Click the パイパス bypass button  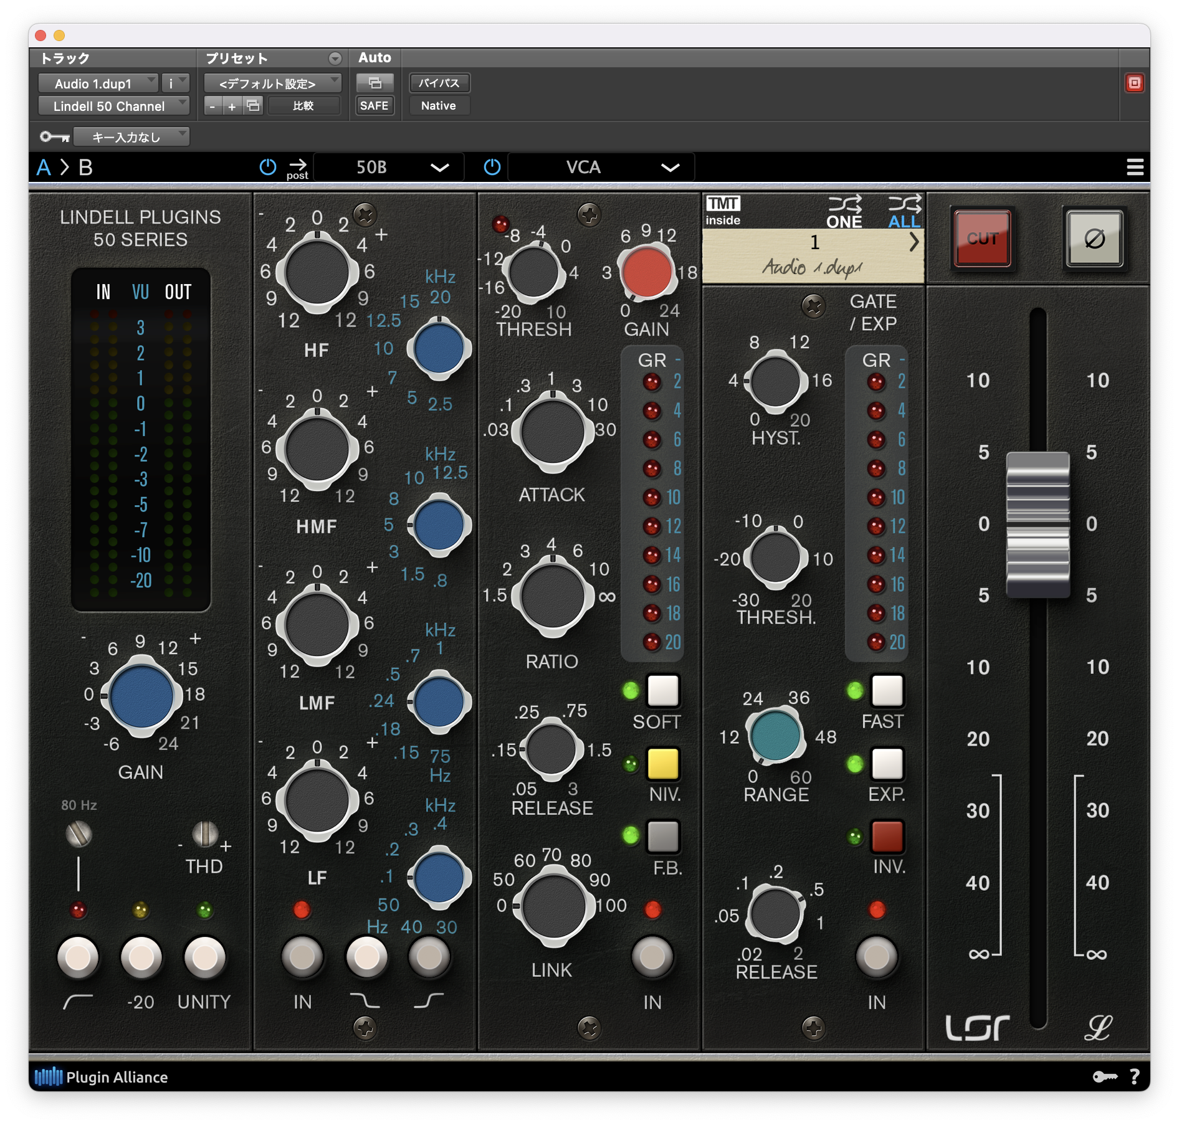tap(439, 83)
